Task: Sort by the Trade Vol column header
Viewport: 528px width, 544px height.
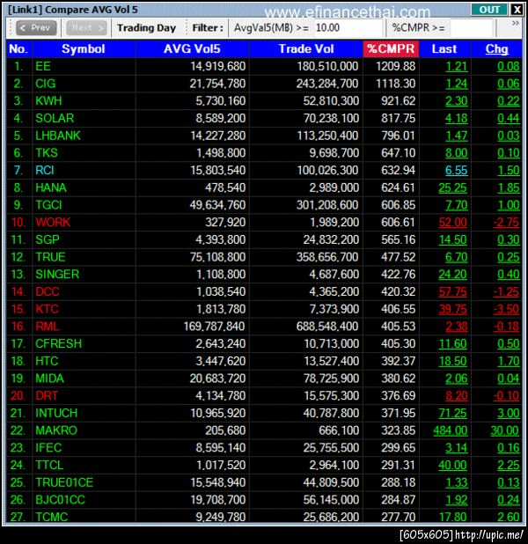Action: (306, 49)
